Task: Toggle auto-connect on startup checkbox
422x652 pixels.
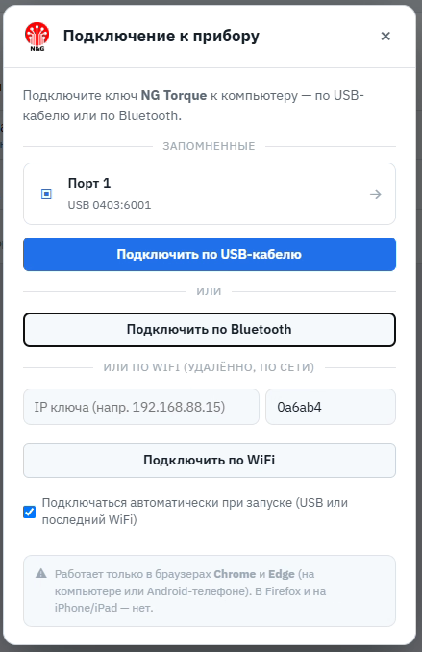Action: coord(30,512)
